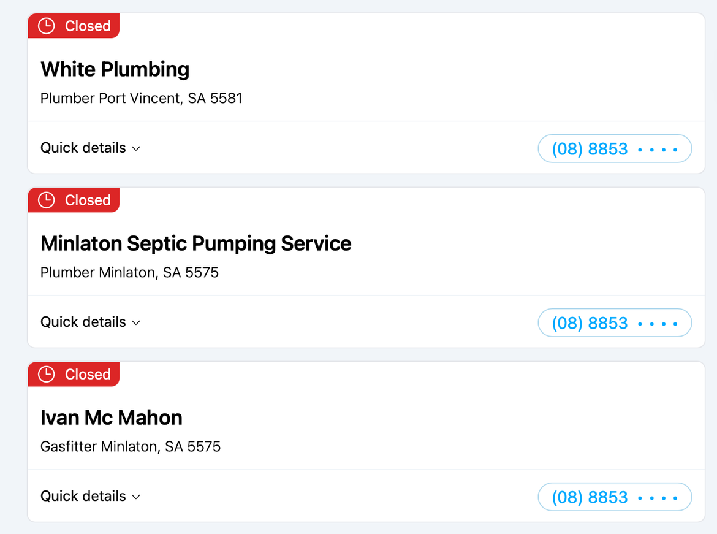Click the clock icon on White Plumbing's Closed badge
The height and width of the screenshot is (534, 717).
[47, 26]
